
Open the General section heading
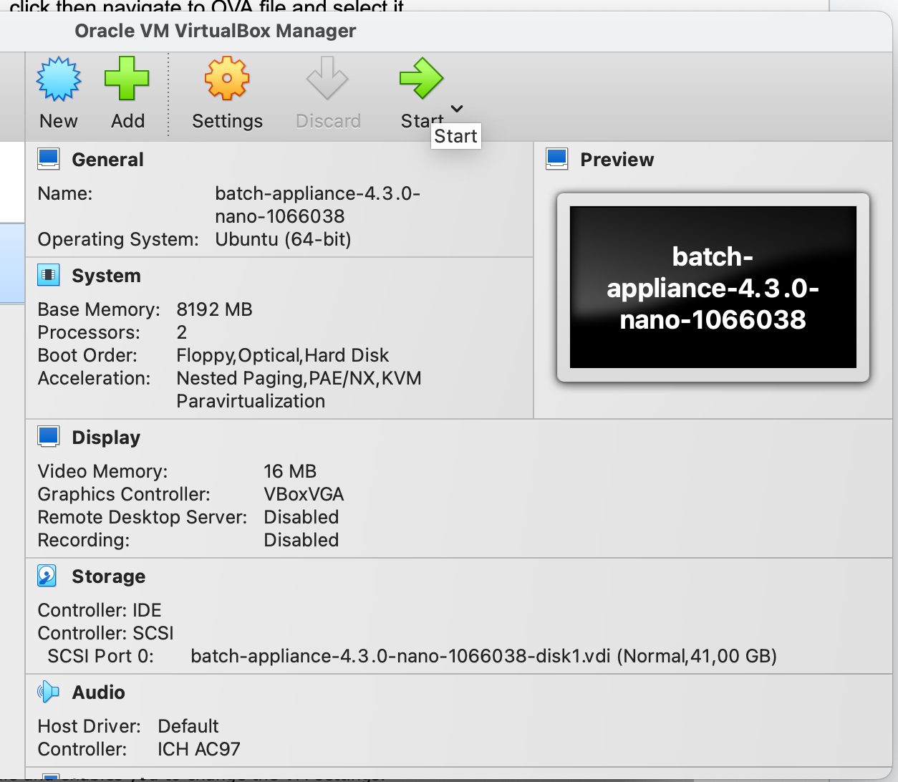click(108, 160)
